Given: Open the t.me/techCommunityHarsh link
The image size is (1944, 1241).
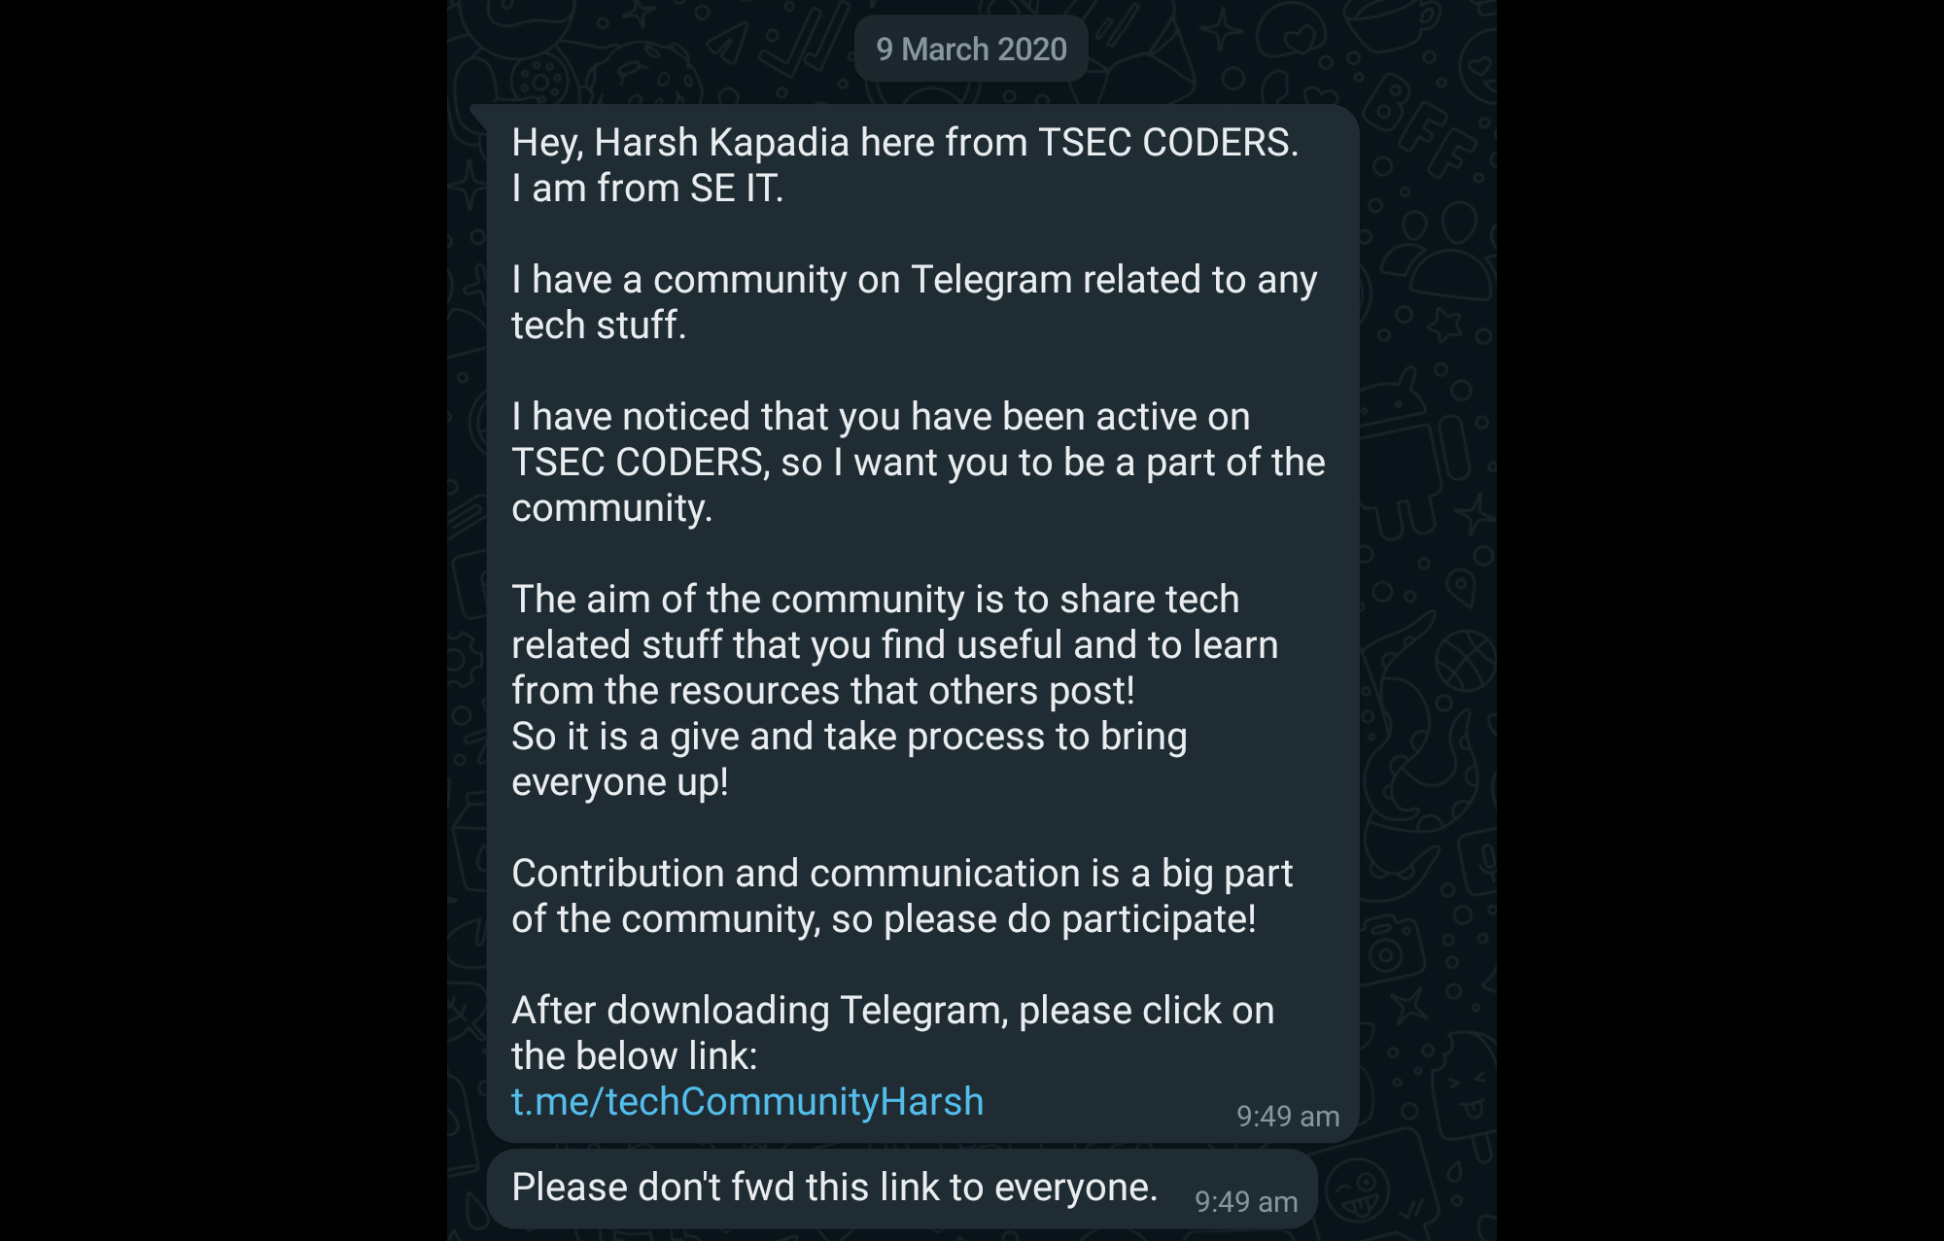Looking at the screenshot, I should coord(747,1102).
